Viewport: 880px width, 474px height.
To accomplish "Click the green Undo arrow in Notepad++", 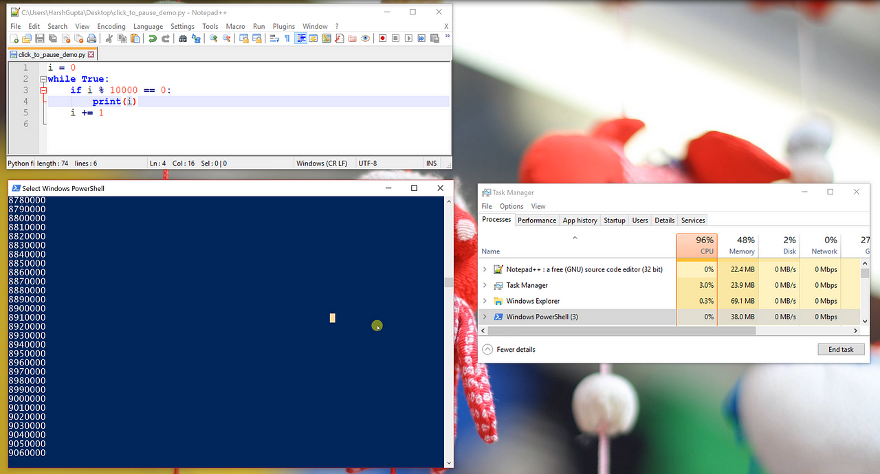I will point(153,38).
